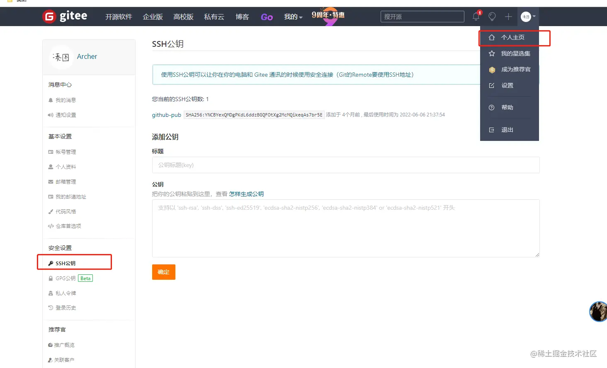
Task: Click the key icon beside SSH公钥
Action: pyautogui.click(x=51, y=263)
